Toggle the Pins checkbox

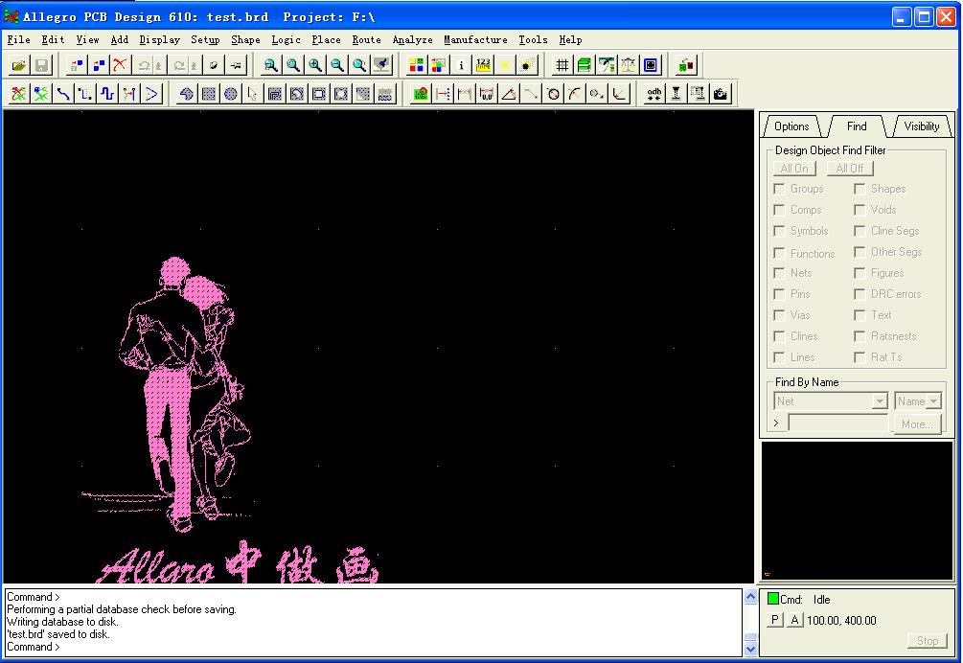(779, 294)
